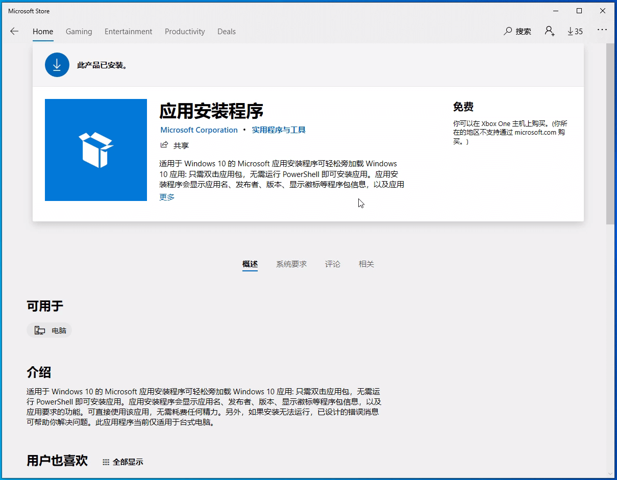Viewport: 617px width, 480px height.
Task: Minimize the Microsoft Store window
Action: [x=555, y=11]
